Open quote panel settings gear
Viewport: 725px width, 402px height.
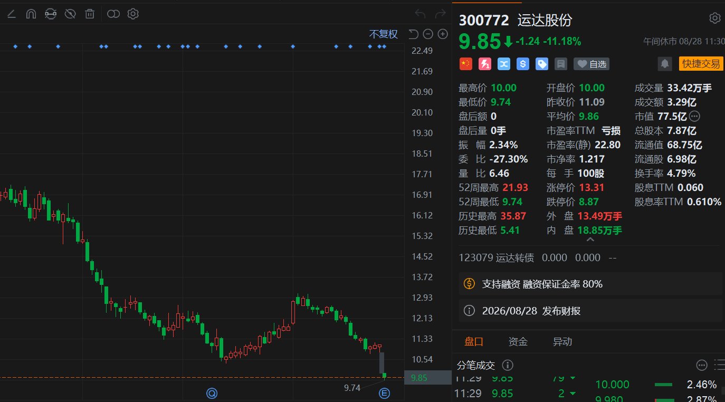(715, 18)
